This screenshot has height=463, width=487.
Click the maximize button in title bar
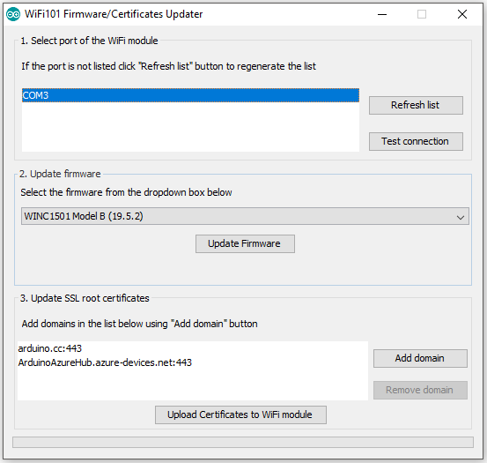click(x=422, y=14)
